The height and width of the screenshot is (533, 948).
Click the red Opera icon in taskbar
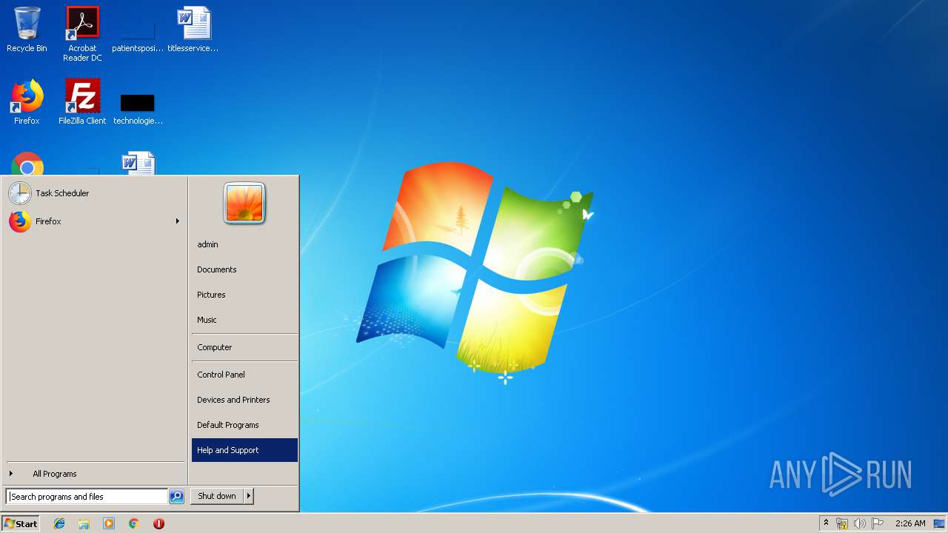coord(158,523)
